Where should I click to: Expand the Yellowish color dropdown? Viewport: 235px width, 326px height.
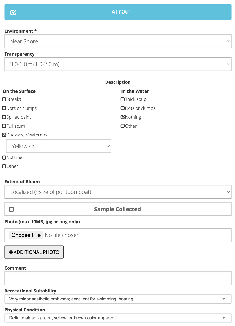coord(59,146)
